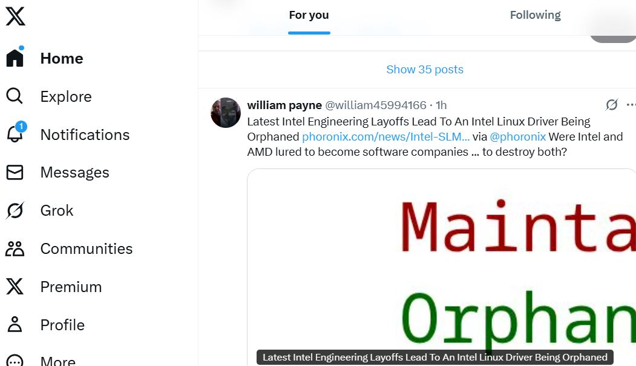Launch Grok from sidebar icon
Viewport: 636px width, 366px height.
pos(15,210)
